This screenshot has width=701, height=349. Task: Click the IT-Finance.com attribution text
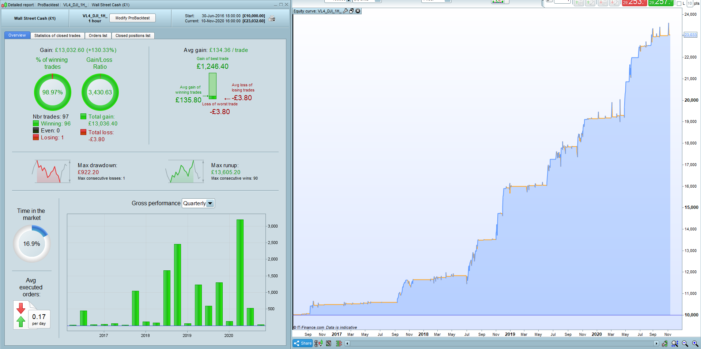[x=309, y=327]
